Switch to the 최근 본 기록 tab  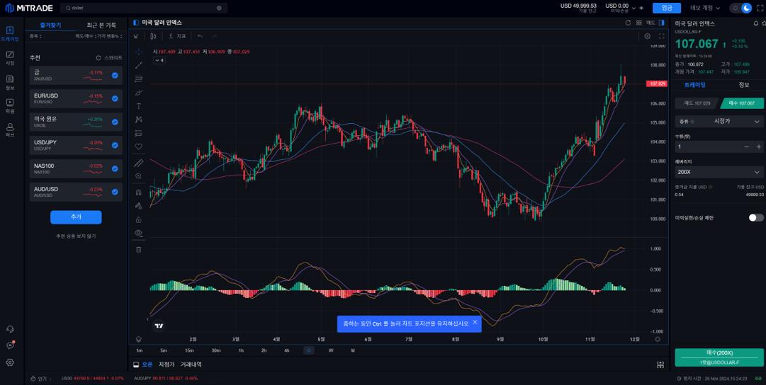[101, 25]
